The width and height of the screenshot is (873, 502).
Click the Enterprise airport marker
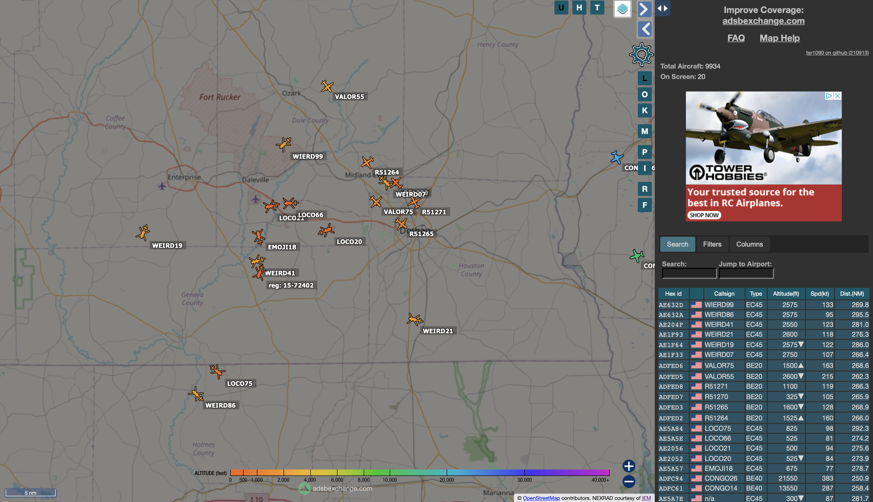point(162,186)
